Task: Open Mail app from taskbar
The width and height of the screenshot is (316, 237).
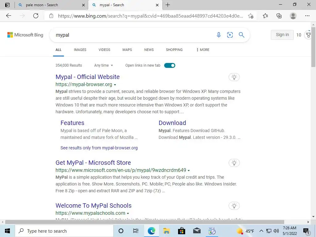Action: coord(197,231)
